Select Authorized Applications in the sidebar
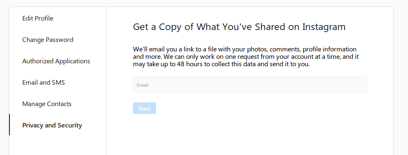Viewport: 408px width, 155px height. 56,61
